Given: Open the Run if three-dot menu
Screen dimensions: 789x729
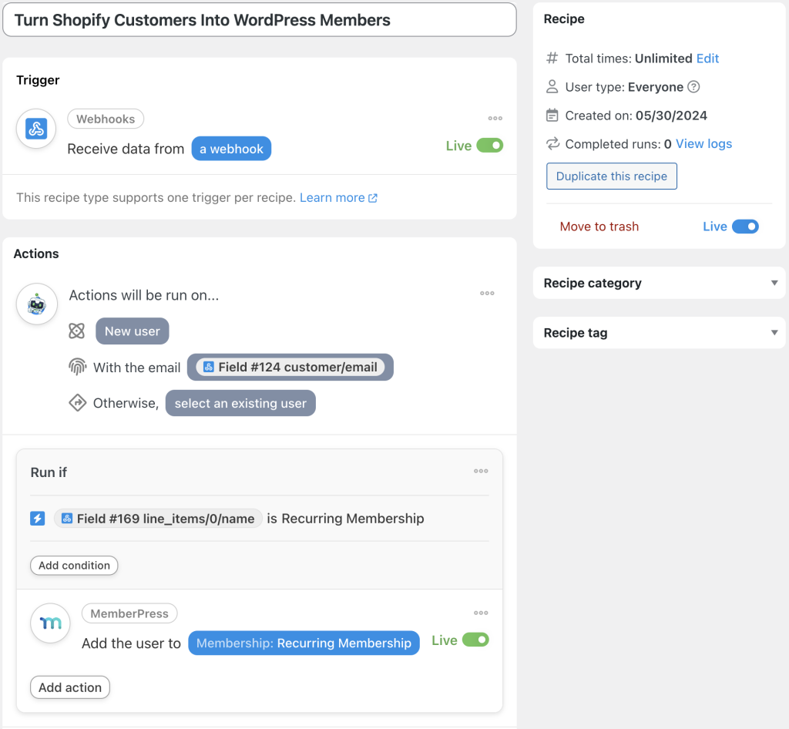Looking at the screenshot, I should coord(480,471).
